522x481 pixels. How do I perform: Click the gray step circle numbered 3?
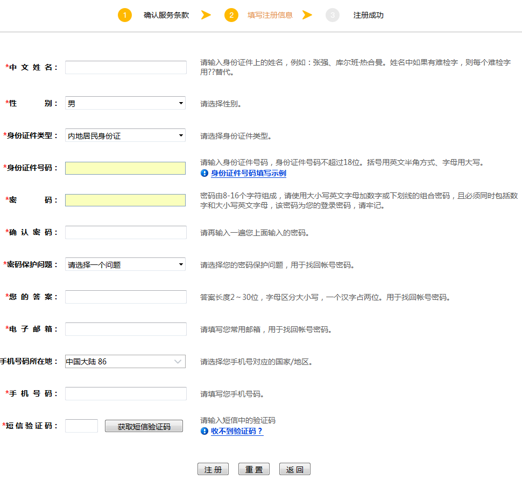(x=332, y=15)
